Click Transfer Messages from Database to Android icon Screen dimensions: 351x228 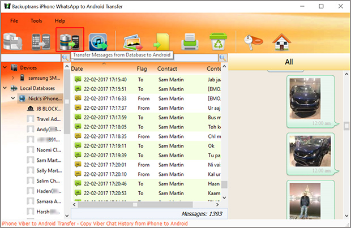[70, 42]
